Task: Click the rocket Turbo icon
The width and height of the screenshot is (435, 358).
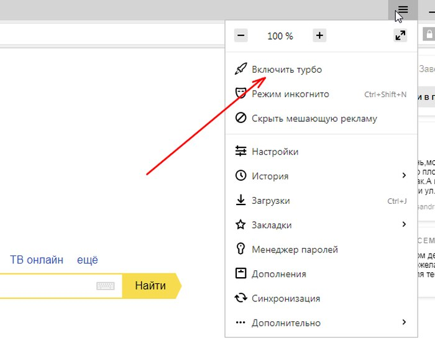Action: [x=240, y=70]
